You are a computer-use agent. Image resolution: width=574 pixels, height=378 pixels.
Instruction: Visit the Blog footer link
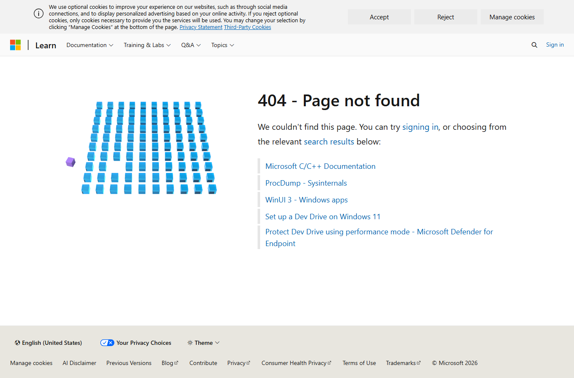click(170, 363)
